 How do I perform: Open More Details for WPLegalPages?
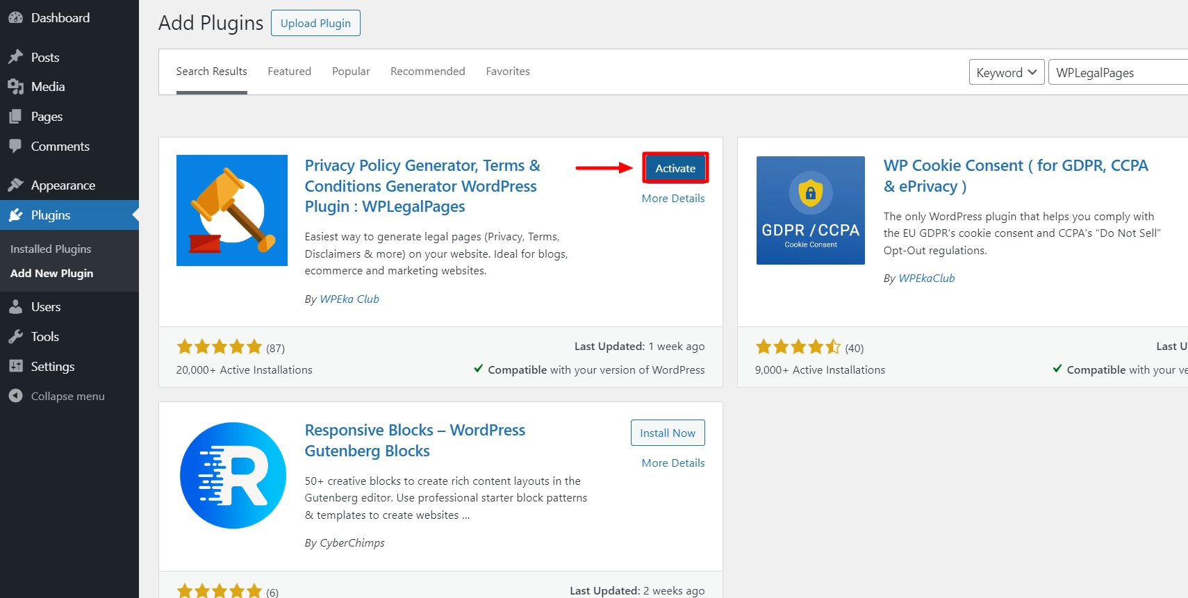pos(673,198)
